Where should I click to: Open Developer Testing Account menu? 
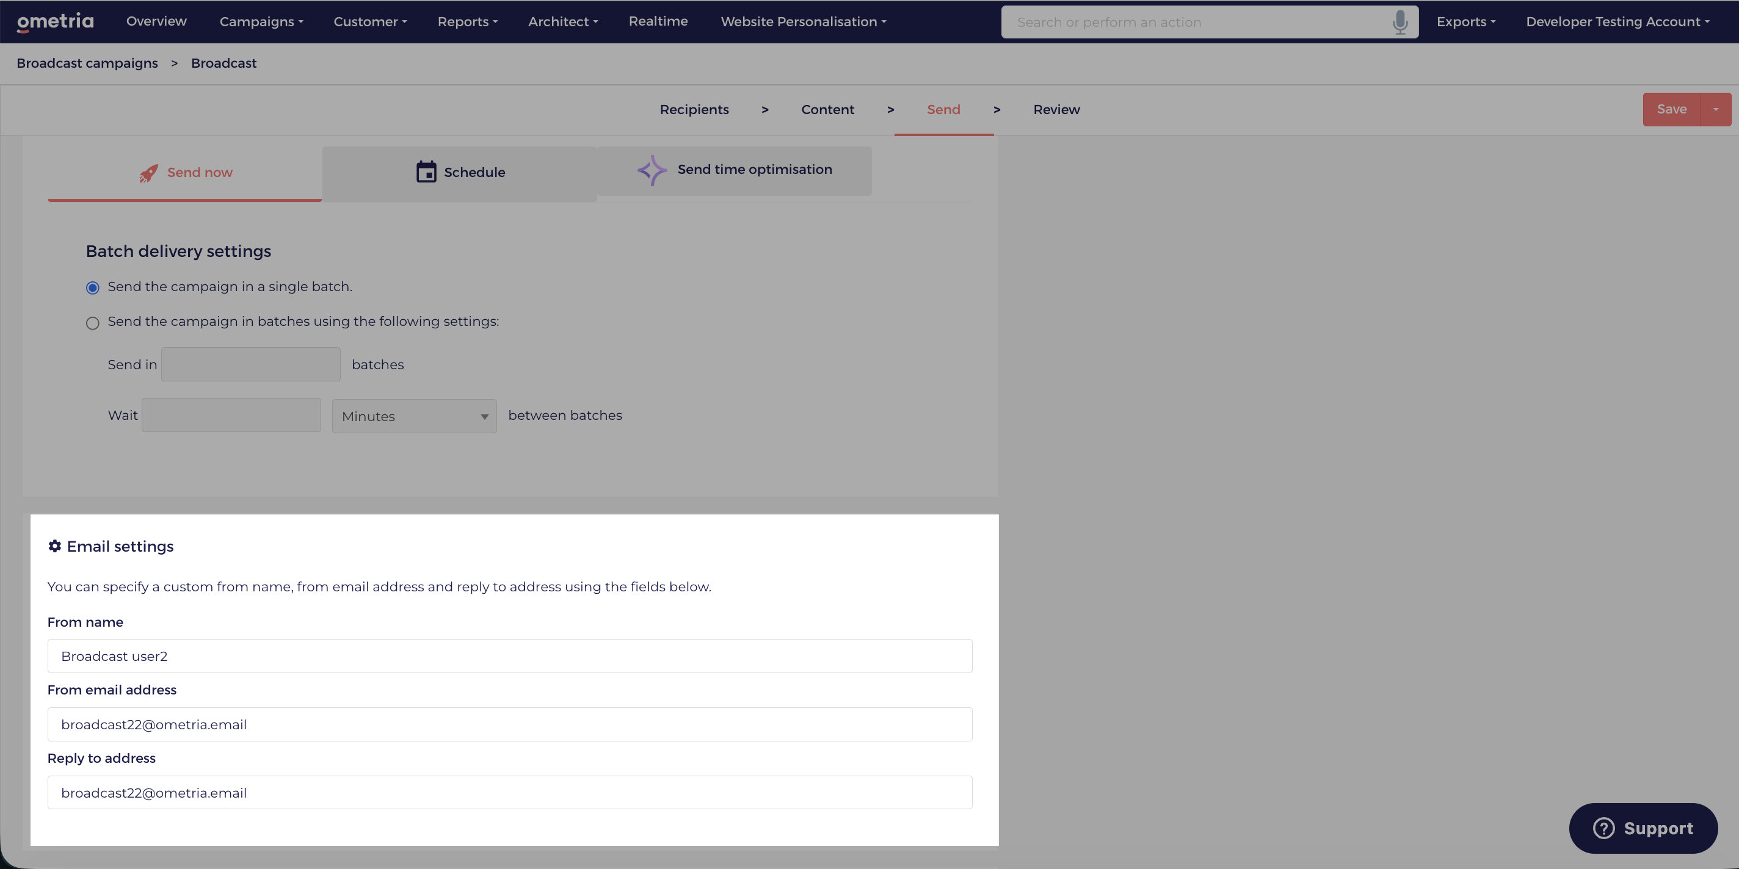pos(1617,21)
